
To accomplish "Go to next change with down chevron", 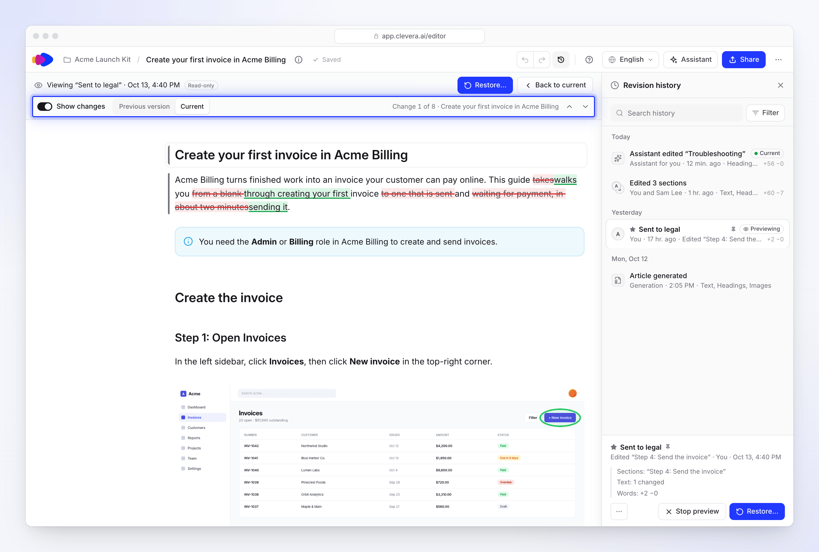I will [585, 106].
